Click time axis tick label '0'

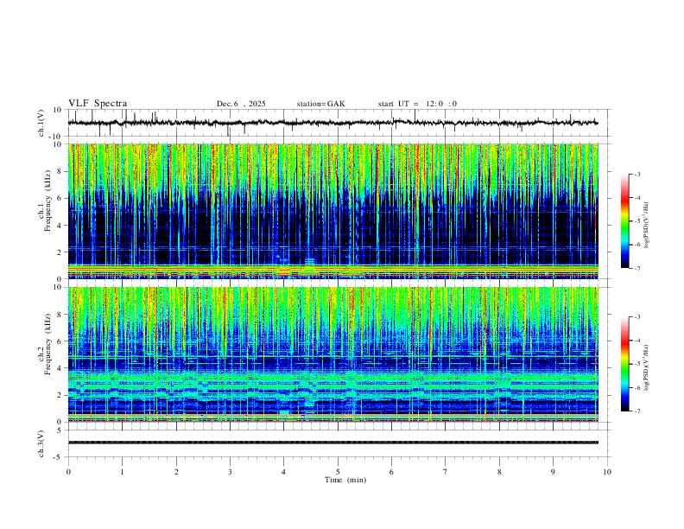tap(68, 472)
